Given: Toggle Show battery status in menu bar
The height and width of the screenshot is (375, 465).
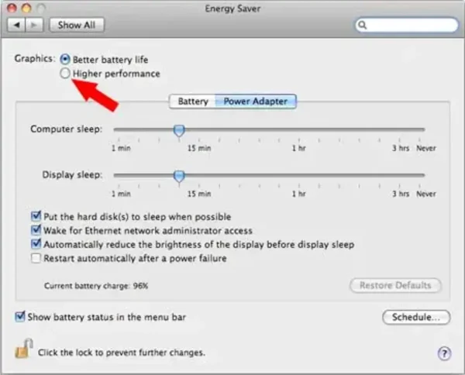Looking at the screenshot, I should point(20,317).
